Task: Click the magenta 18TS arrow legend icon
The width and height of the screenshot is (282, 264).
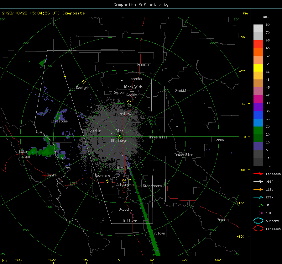Action: tap(258, 213)
